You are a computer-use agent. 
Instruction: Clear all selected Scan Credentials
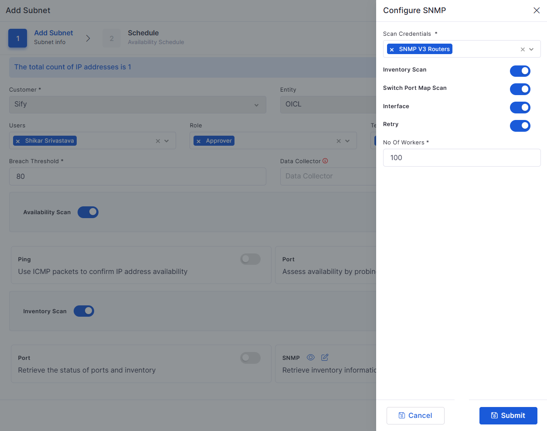coord(523,49)
